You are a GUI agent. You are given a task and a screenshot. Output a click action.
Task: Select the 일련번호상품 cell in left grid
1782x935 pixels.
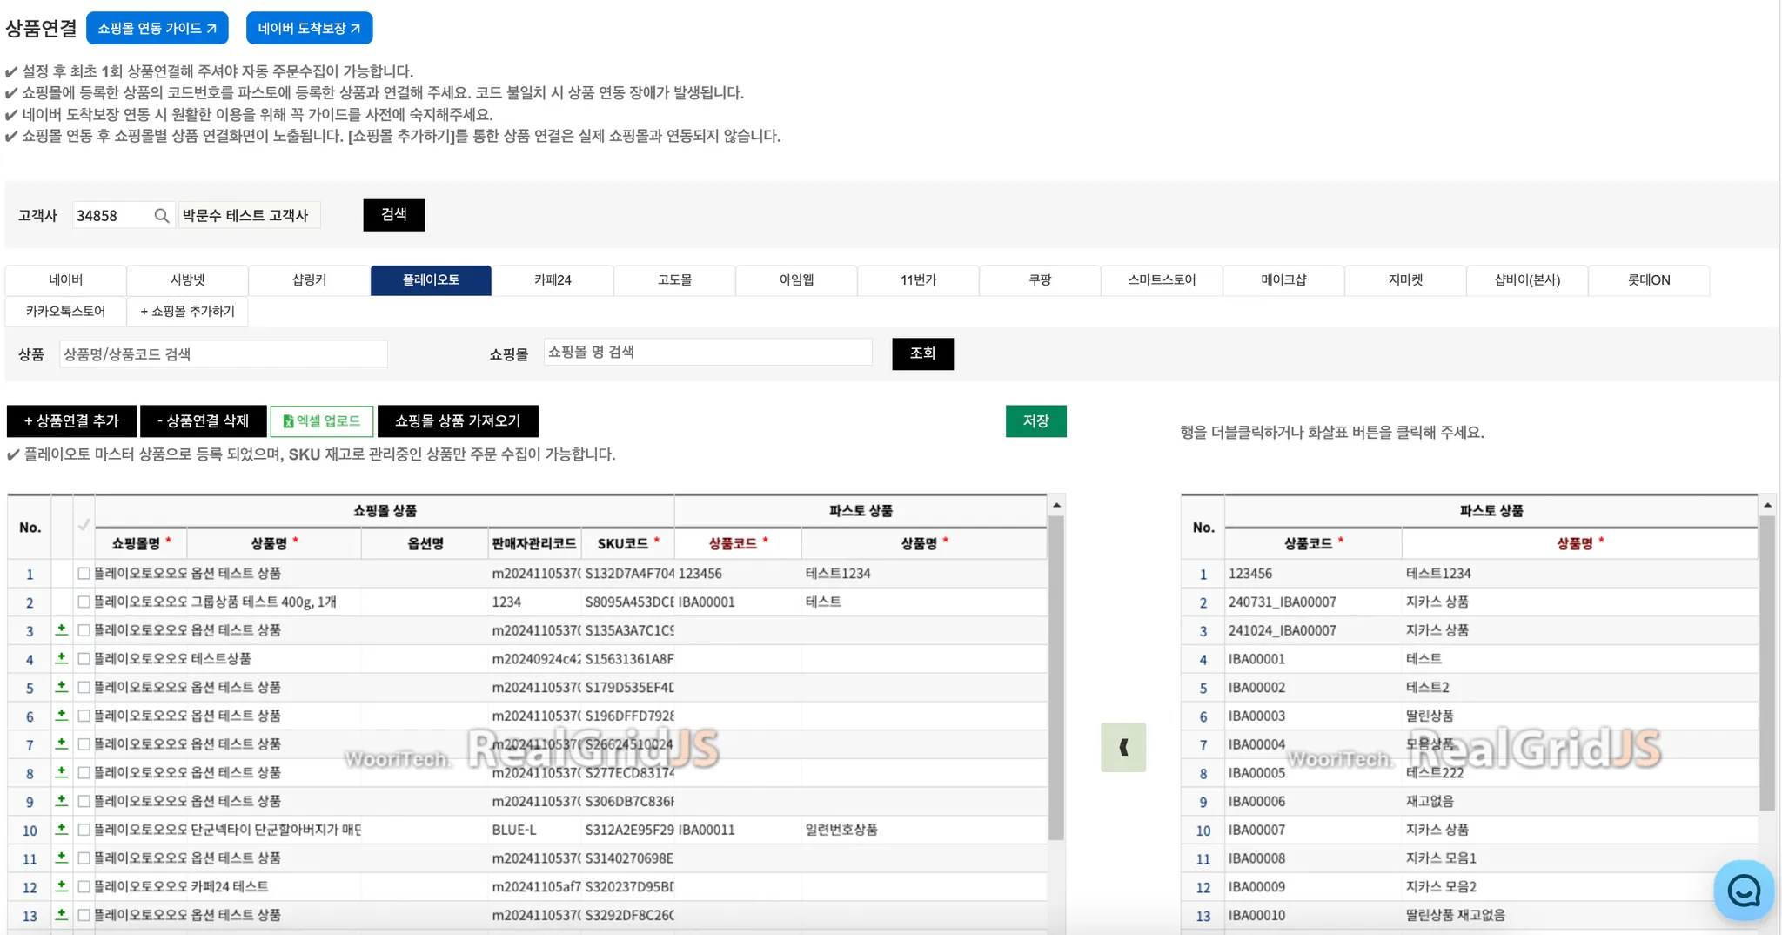924,830
